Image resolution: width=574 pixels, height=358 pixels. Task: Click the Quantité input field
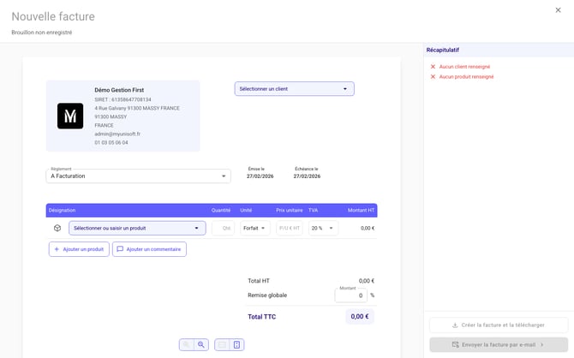click(x=223, y=228)
